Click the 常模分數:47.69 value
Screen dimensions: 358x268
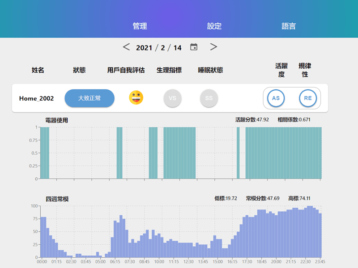263,198
